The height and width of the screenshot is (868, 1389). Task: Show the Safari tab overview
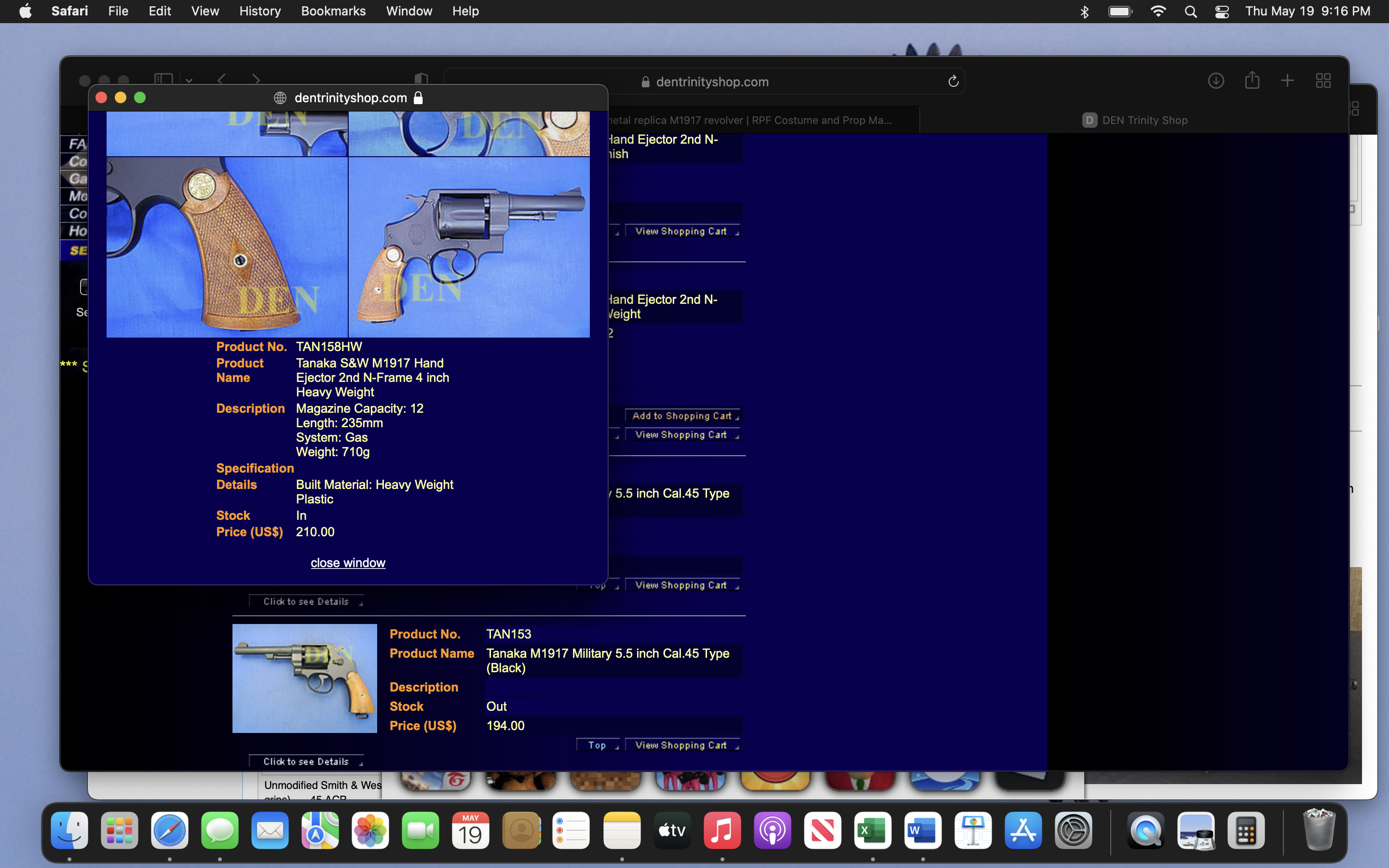tap(1323, 81)
